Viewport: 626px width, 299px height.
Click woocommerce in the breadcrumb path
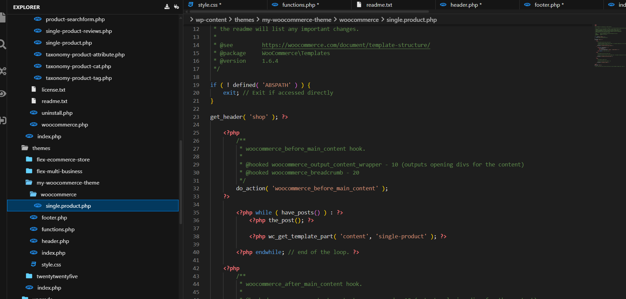click(x=359, y=20)
